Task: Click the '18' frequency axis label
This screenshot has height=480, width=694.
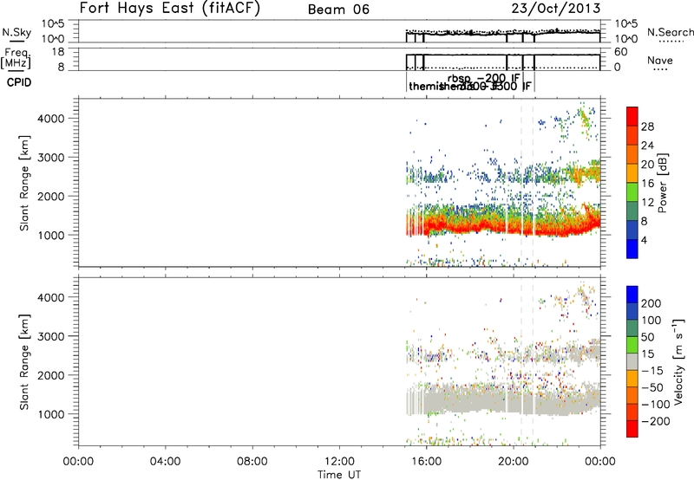Action: [x=57, y=52]
